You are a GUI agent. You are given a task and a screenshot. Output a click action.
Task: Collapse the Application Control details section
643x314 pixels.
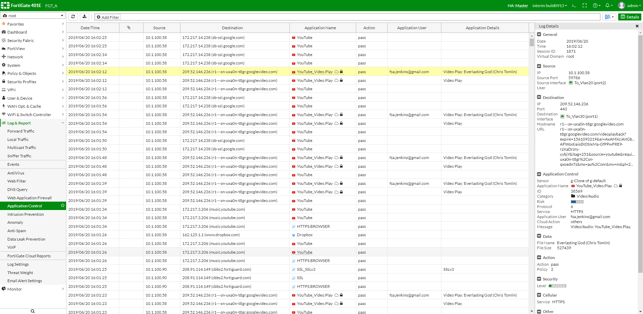[539, 174]
